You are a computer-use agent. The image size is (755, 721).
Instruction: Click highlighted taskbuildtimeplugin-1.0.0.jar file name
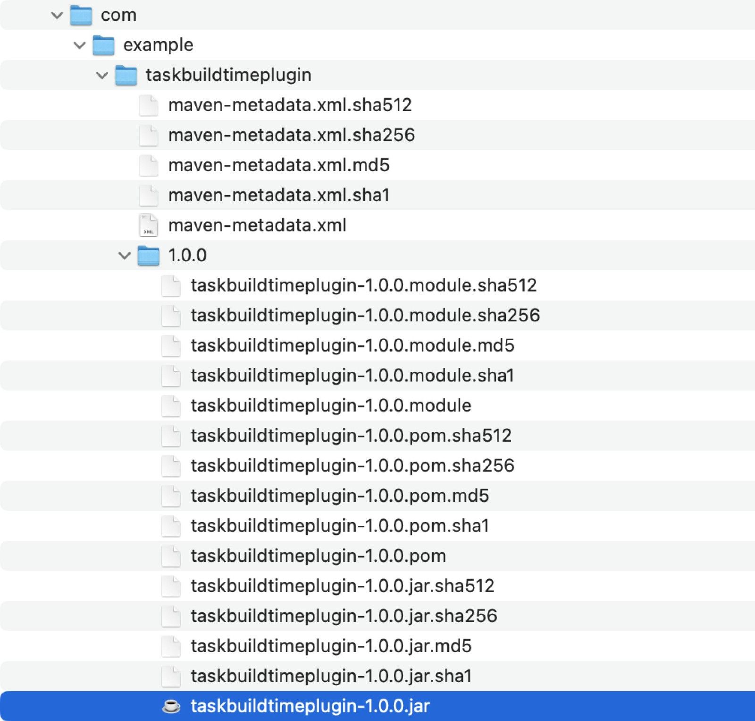[310, 706]
